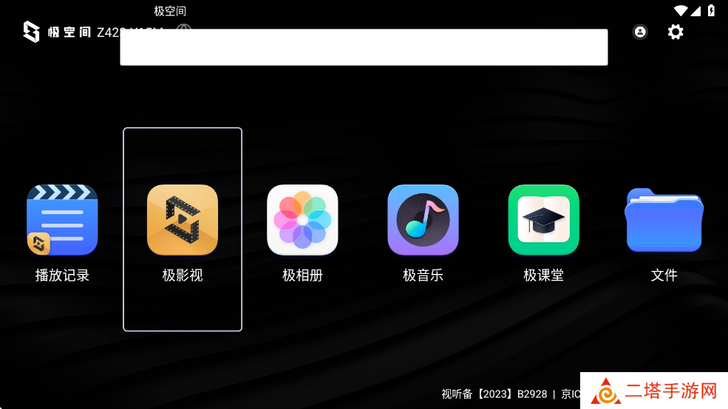Click the 视听备【2023】B2928 footer text

click(x=494, y=394)
